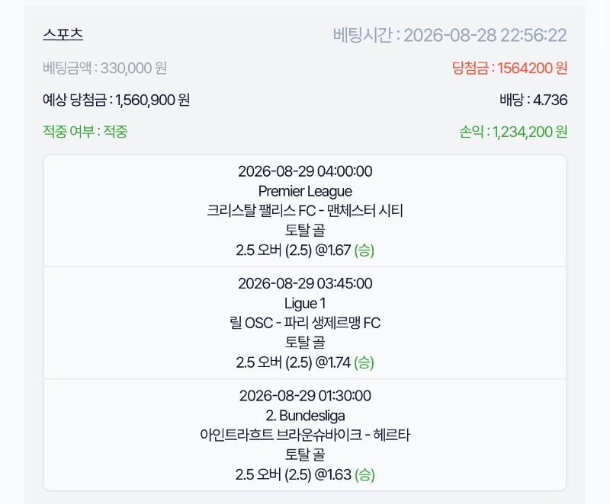The height and width of the screenshot is (504, 610).
Task: Open 크리스탈 팰리스 FC - 맨체스터 시티 match
Action: (x=305, y=210)
